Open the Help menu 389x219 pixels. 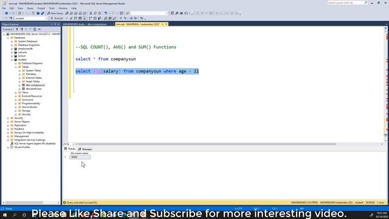tap(74, 8)
